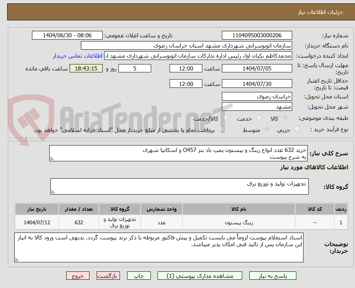Click the بازگشت button

click(x=108, y=276)
